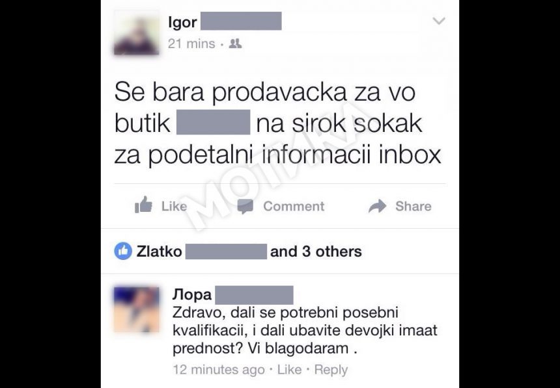Screen dimensions: 560x388
Task: Click the Comment speech bubble icon
Action: 245,206
